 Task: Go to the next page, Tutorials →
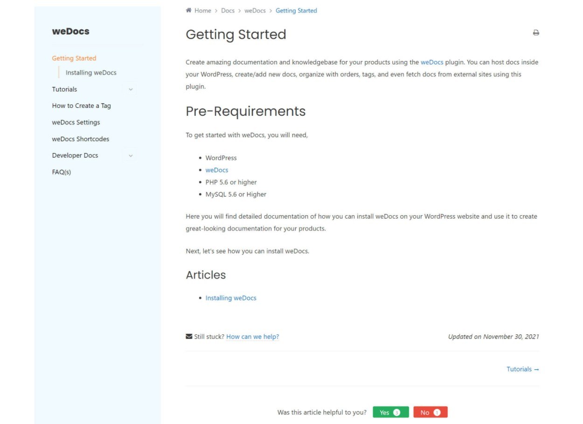coord(523,369)
